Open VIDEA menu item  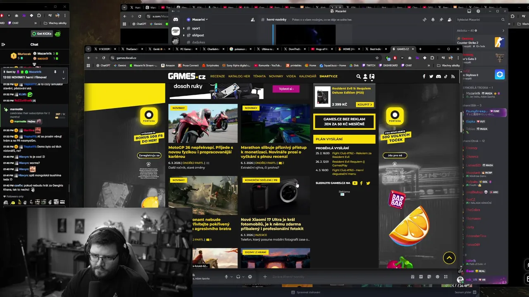(291, 76)
